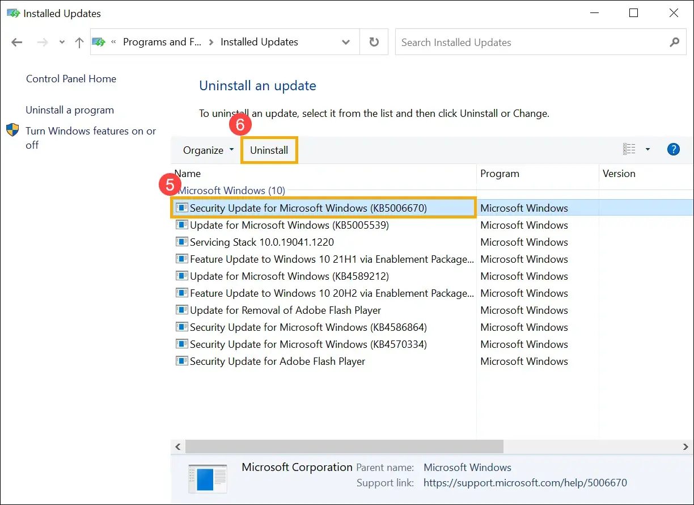
Task: Open the Organize menu
Action: (208, 150)
